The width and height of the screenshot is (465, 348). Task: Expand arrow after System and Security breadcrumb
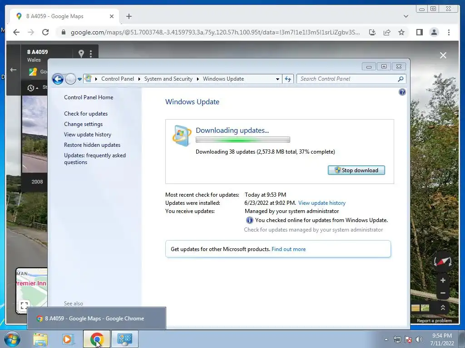(x=198, y=79)
